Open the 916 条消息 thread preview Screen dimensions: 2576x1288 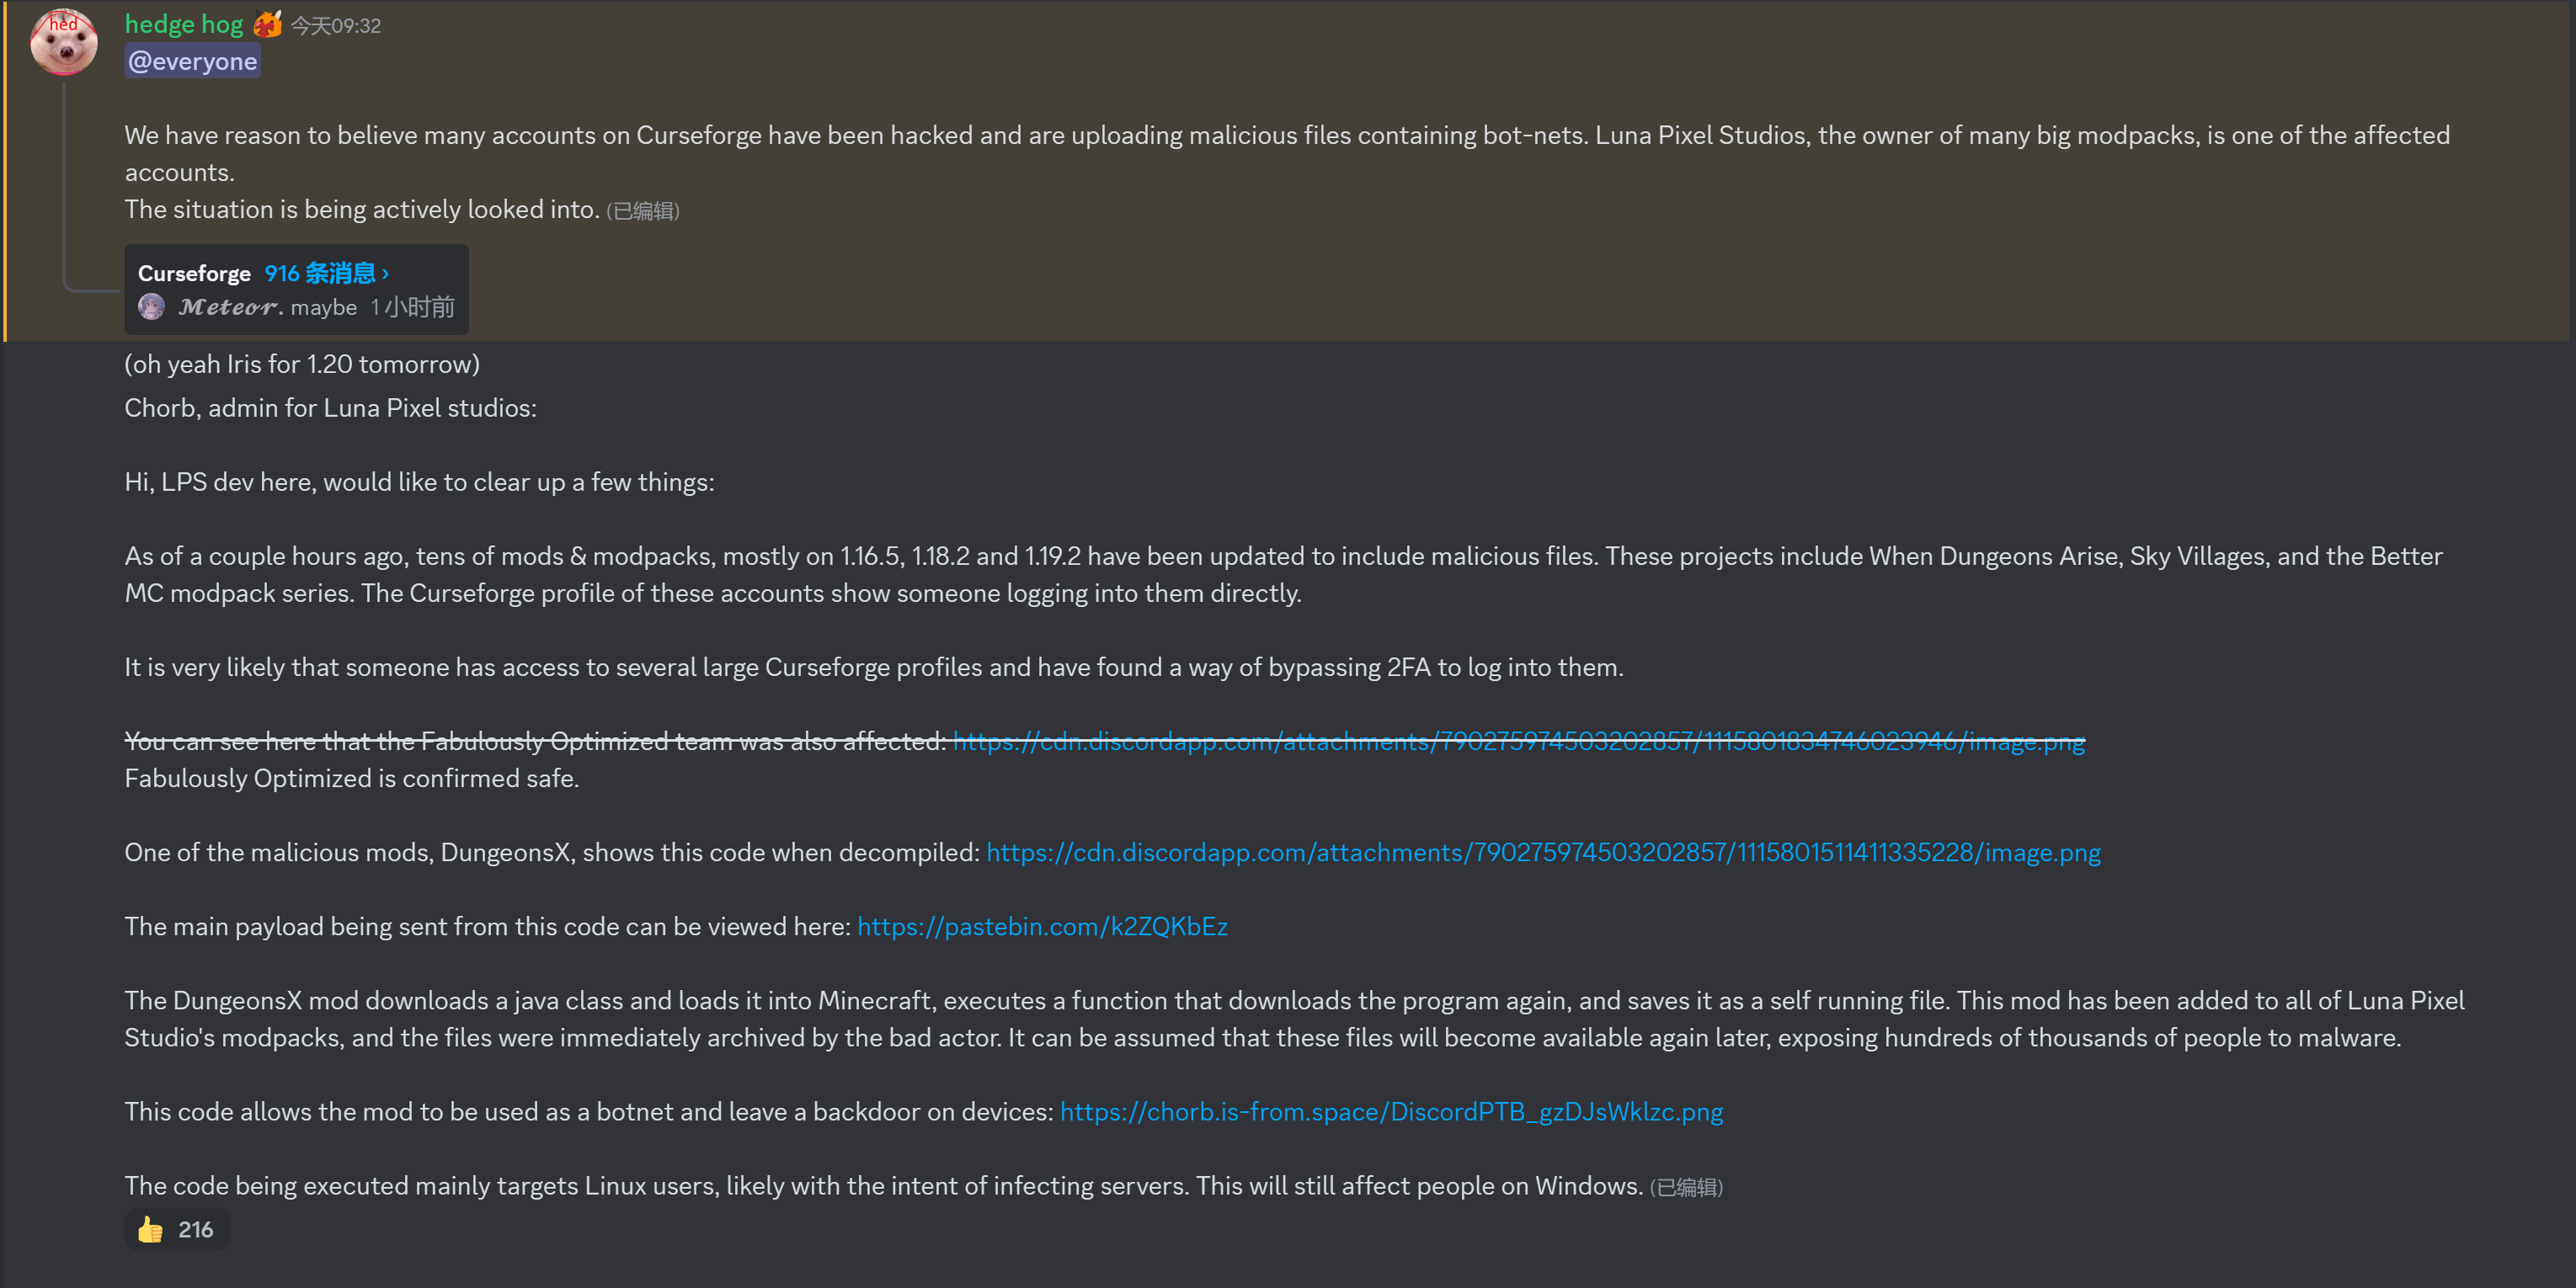(322, 271)
